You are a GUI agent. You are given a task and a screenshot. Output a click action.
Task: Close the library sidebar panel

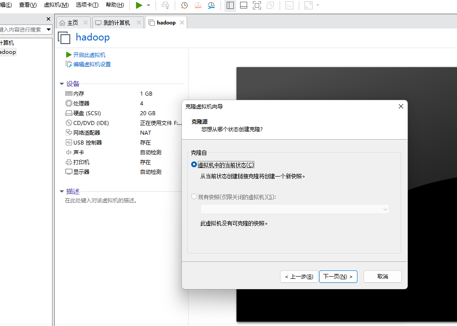click(48, 19)
